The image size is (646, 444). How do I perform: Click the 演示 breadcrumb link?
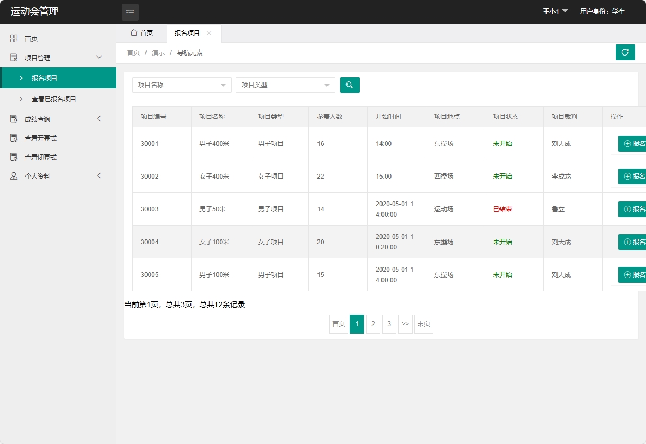point(158,52)
